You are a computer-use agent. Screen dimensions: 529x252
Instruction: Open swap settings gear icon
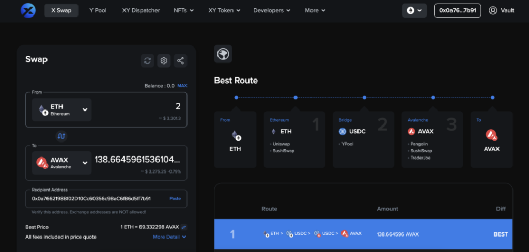point(164,61)
